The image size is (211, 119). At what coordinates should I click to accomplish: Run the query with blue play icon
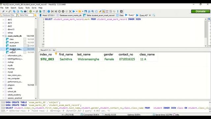74,11
